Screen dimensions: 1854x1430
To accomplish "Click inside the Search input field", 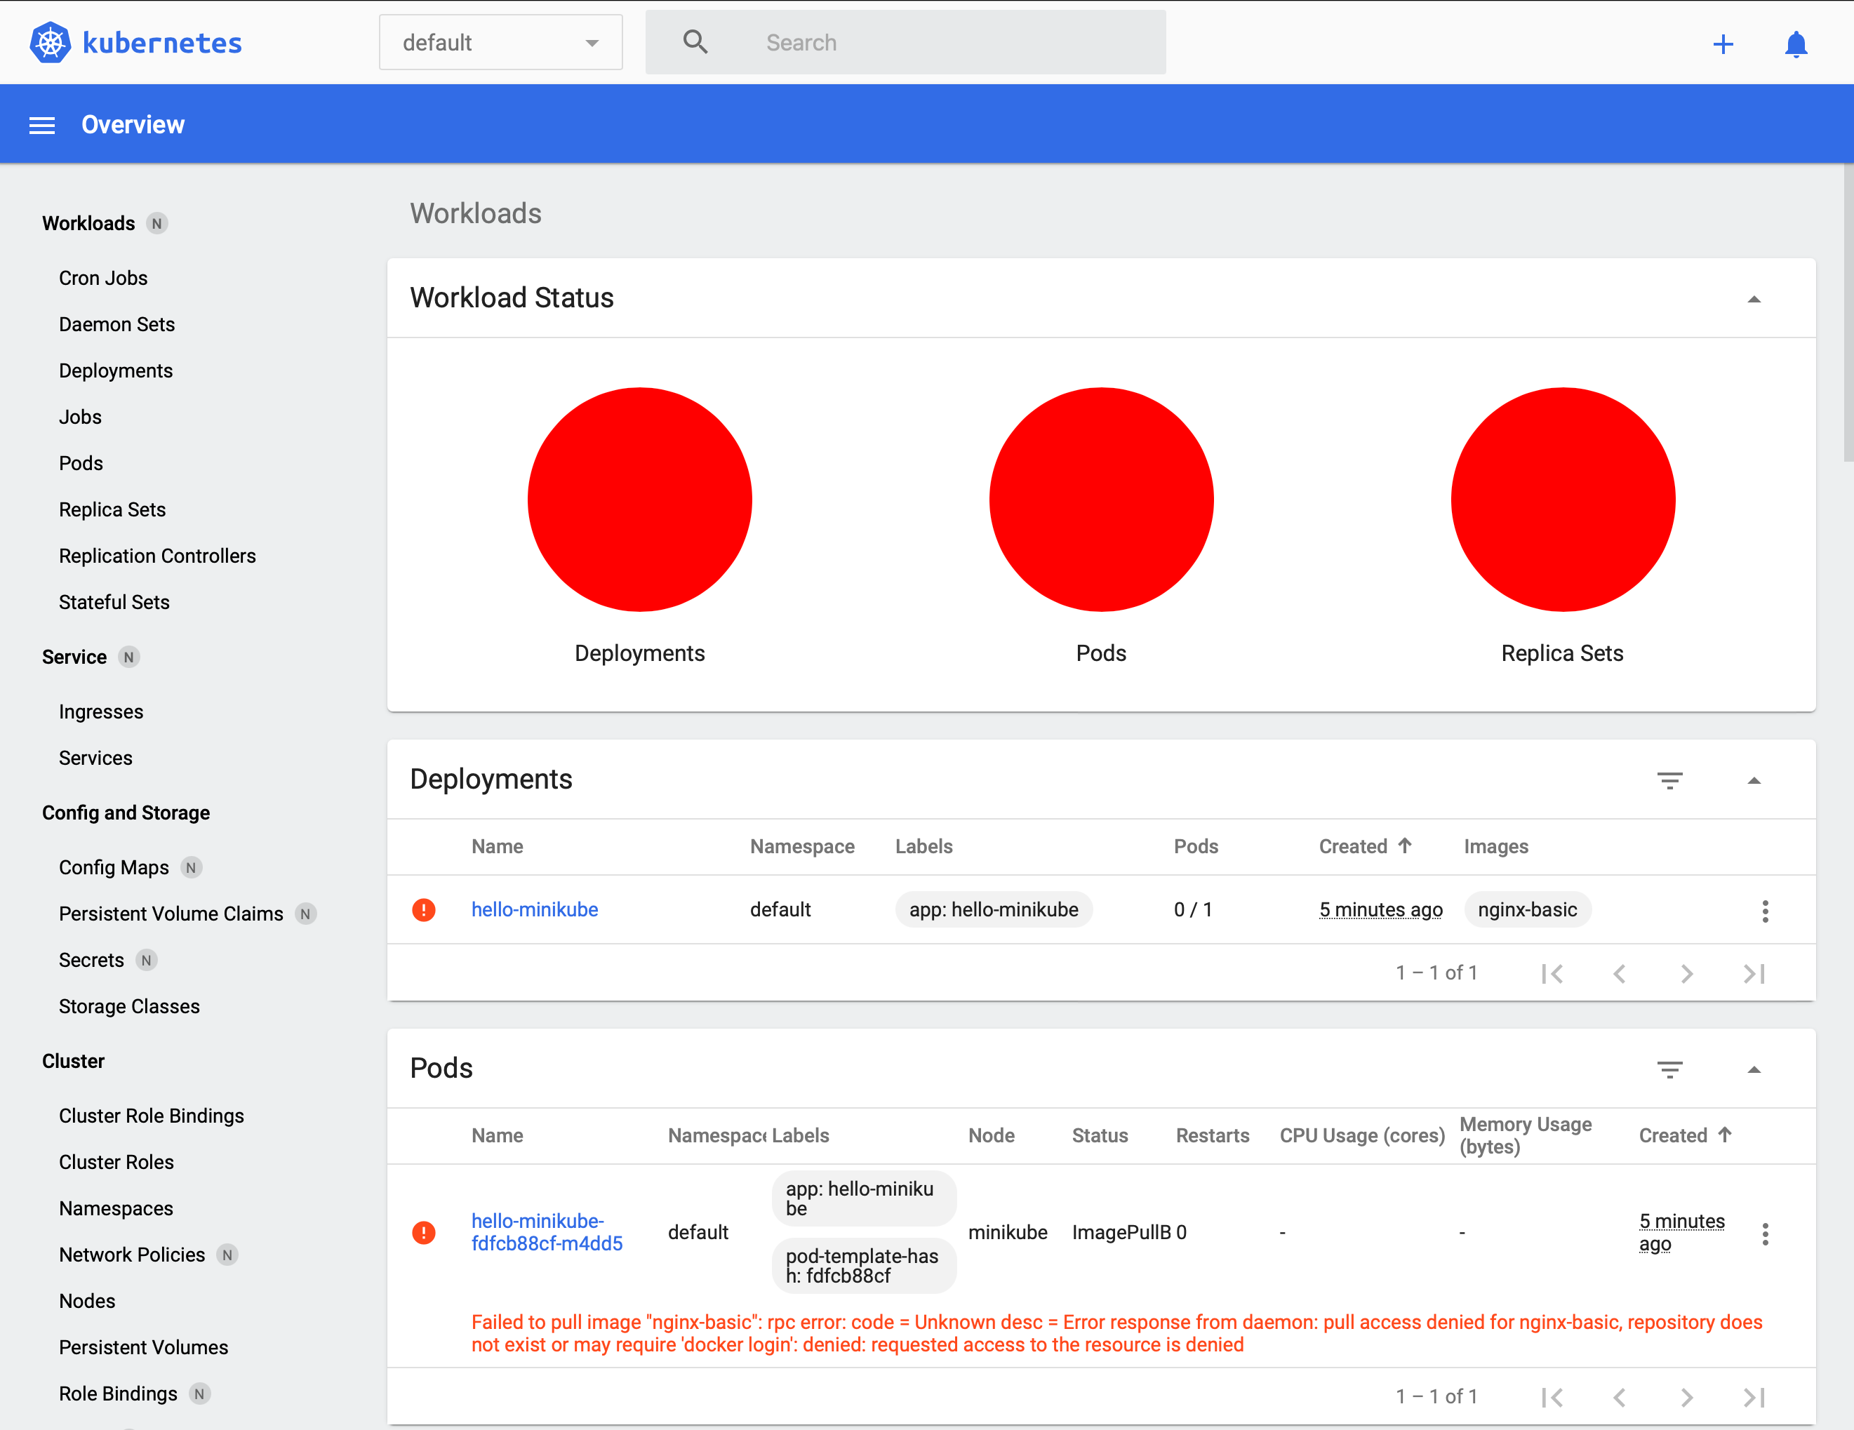I will pos(934,41).
